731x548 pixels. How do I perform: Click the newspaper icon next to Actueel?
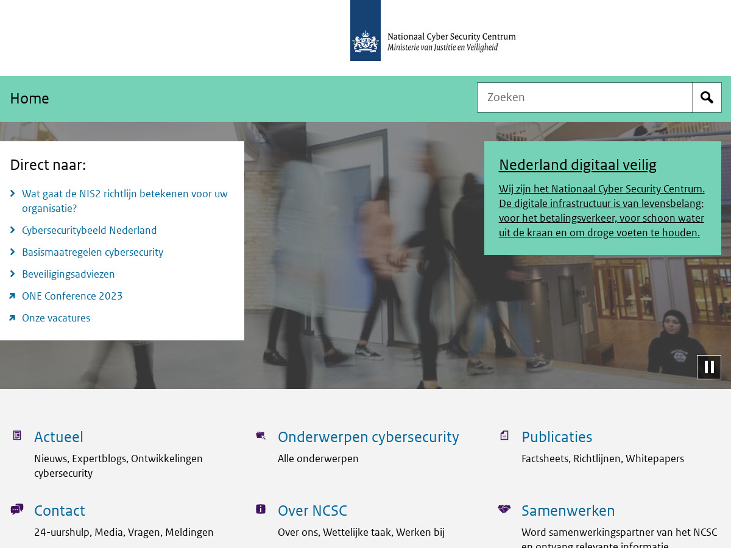coord(16,435)
